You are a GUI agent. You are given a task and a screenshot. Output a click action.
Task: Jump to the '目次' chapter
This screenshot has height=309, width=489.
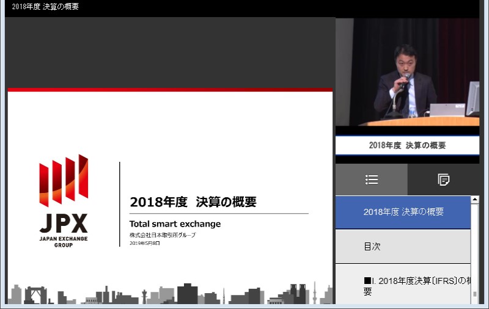(403, 246)
